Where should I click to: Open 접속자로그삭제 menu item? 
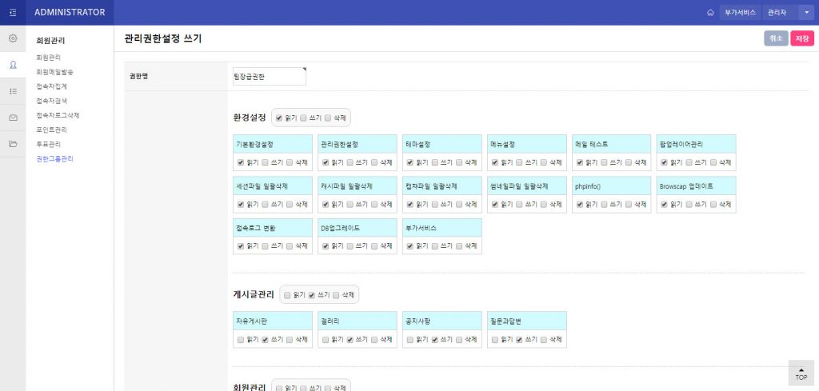[x=58, y=115]
